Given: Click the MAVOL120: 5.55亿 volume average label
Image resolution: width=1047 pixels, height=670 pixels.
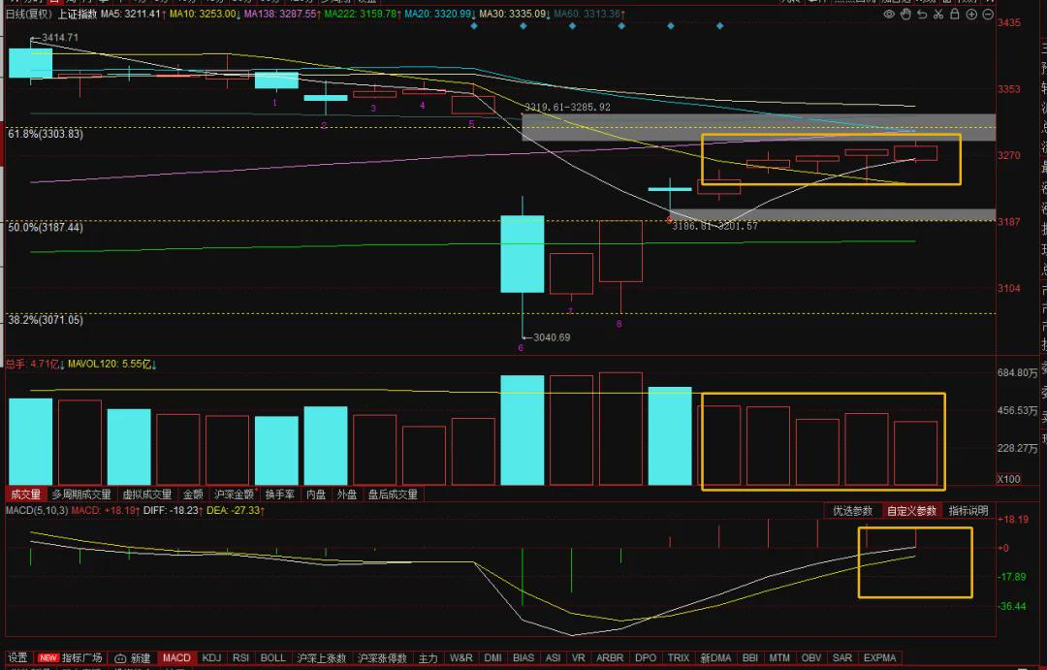Looking at the screenshot, I should click(x=112, y=365).
